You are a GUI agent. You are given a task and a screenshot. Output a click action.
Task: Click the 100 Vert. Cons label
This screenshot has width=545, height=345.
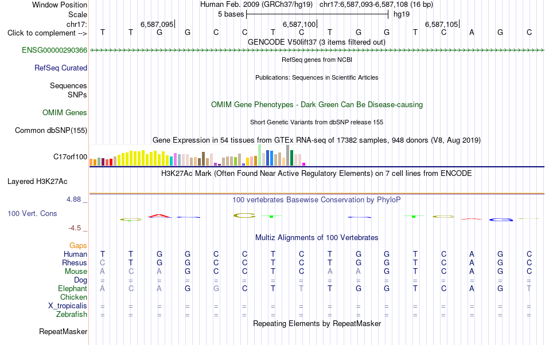32,214
